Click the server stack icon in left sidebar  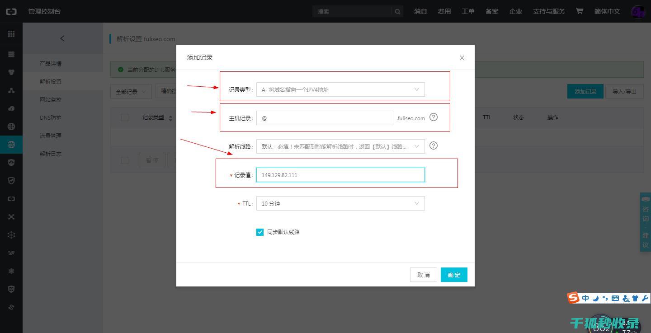[x=11, y=54]
